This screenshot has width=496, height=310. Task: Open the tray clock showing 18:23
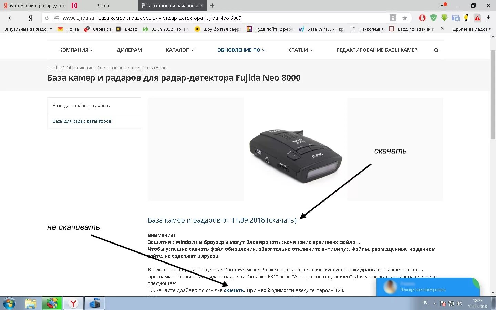(x=477, y=303)
